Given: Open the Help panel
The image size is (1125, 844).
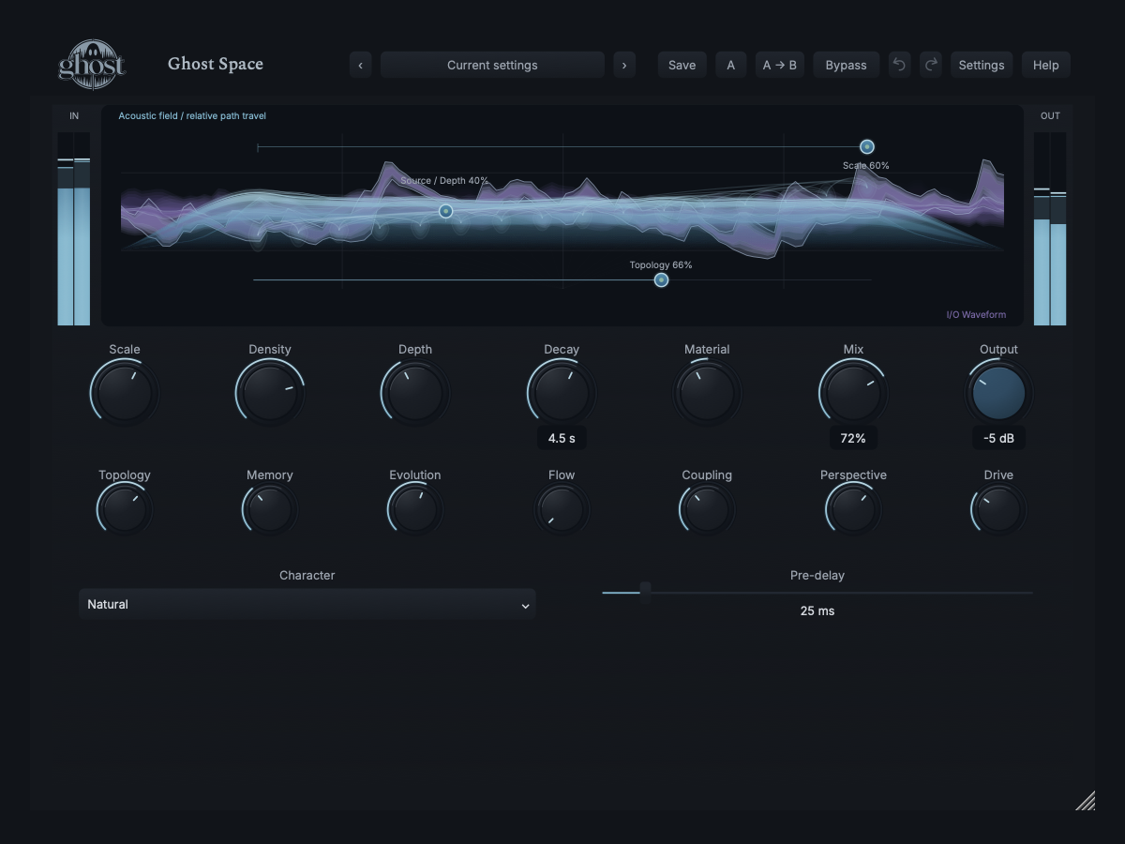Looking at the screenshot, I should (x=1046, y=65).
